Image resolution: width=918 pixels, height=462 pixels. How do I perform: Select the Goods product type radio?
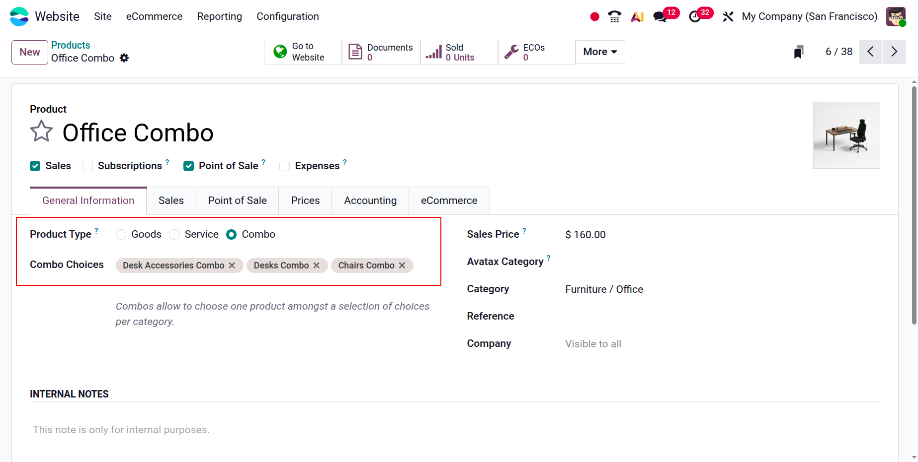pos(121,235)
